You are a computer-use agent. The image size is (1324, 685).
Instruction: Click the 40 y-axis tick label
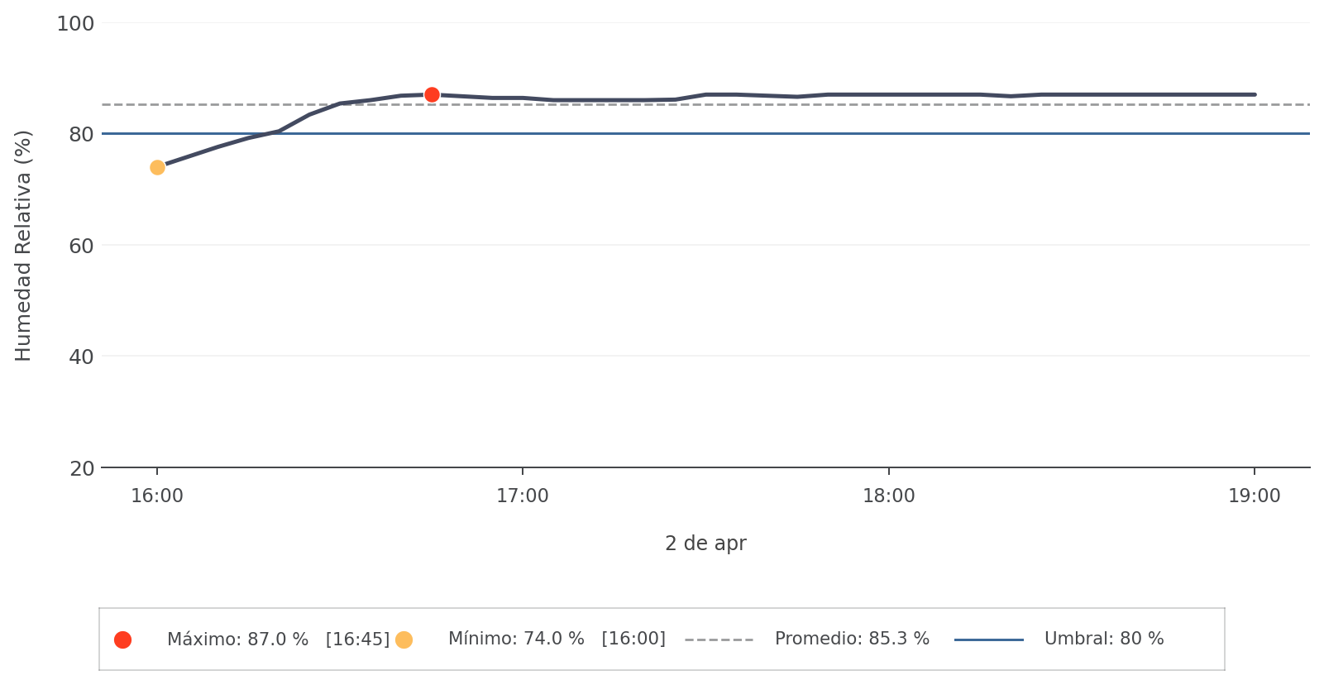point(81,357)
